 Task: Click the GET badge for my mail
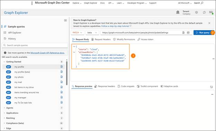(9, 82)
